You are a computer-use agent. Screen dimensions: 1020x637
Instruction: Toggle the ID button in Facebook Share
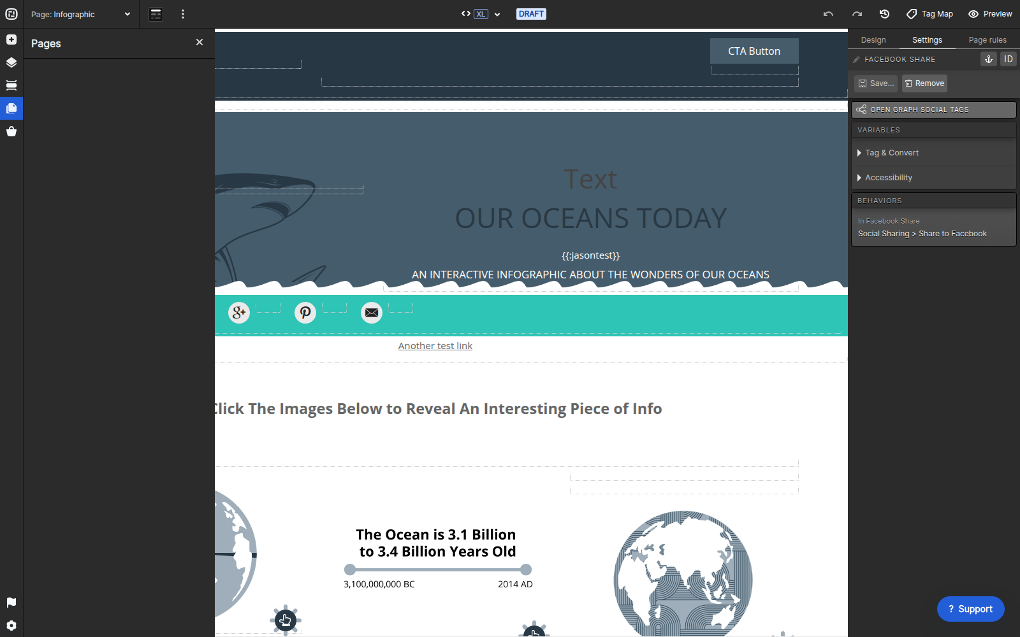1009,59
